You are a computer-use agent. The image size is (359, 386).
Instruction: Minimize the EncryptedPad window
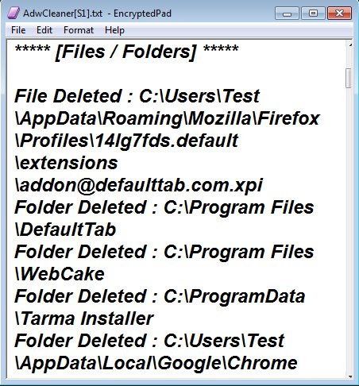[x=287, y=14]
